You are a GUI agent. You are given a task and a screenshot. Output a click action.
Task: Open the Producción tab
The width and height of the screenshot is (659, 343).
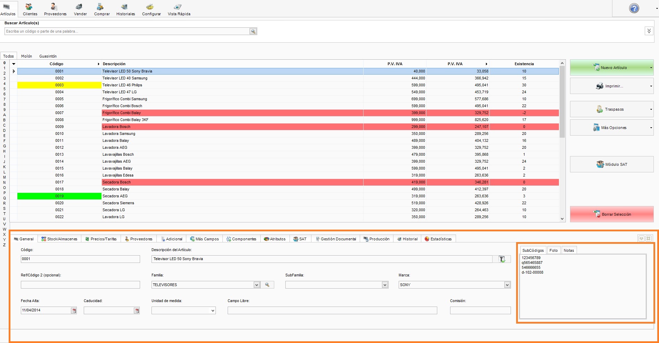pos(376,239)
